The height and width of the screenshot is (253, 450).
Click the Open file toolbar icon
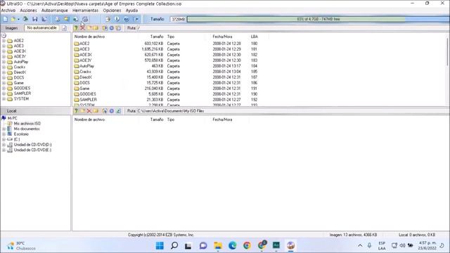(x=13, y=19)
